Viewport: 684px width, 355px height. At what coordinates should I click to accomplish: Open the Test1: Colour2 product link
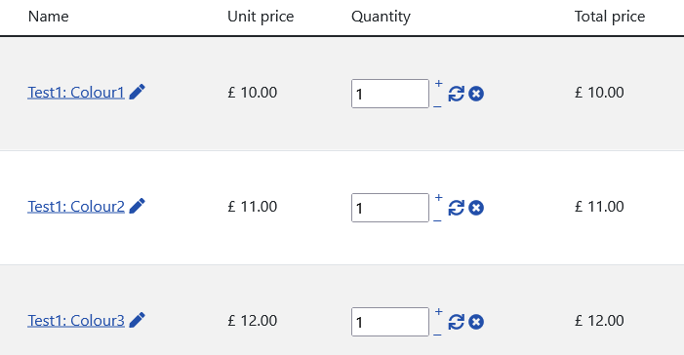[76, 207]
